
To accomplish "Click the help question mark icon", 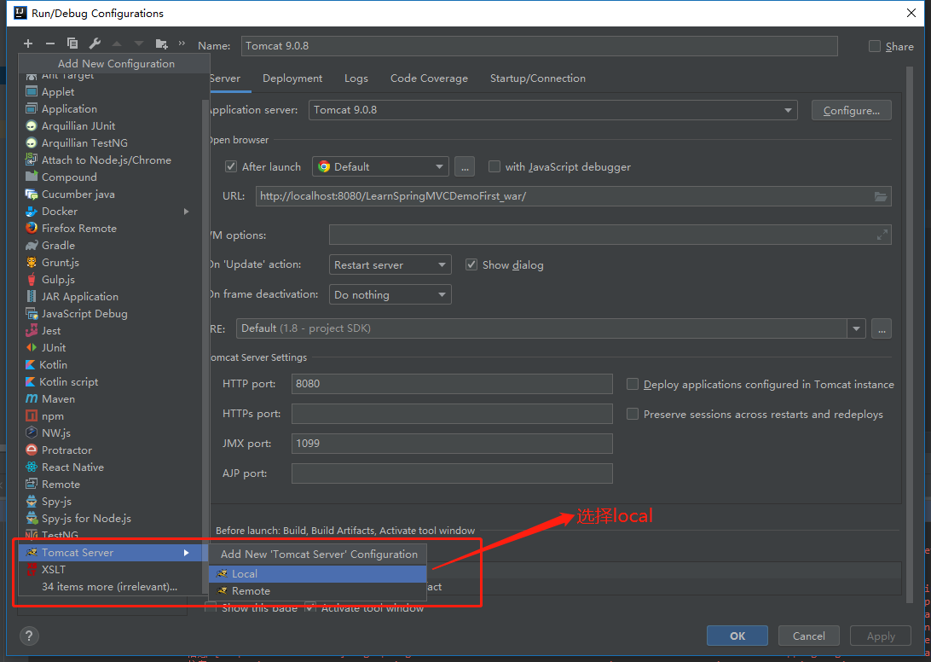I will 29,636.
